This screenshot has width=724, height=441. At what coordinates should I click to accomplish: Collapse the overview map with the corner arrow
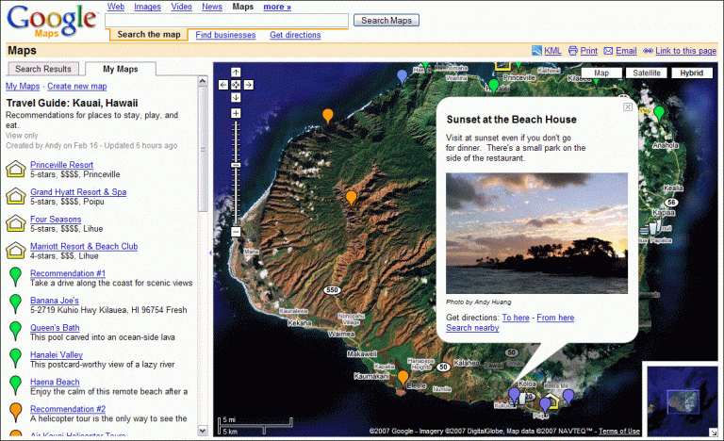[714, 432]
